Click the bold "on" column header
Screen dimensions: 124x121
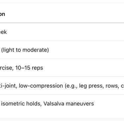pyautogui.click(x=2, y=14)
